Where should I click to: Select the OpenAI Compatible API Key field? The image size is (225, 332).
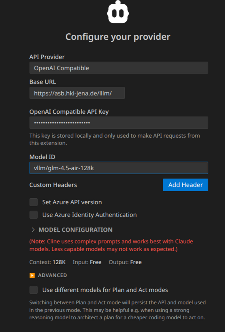coord(119,123)
